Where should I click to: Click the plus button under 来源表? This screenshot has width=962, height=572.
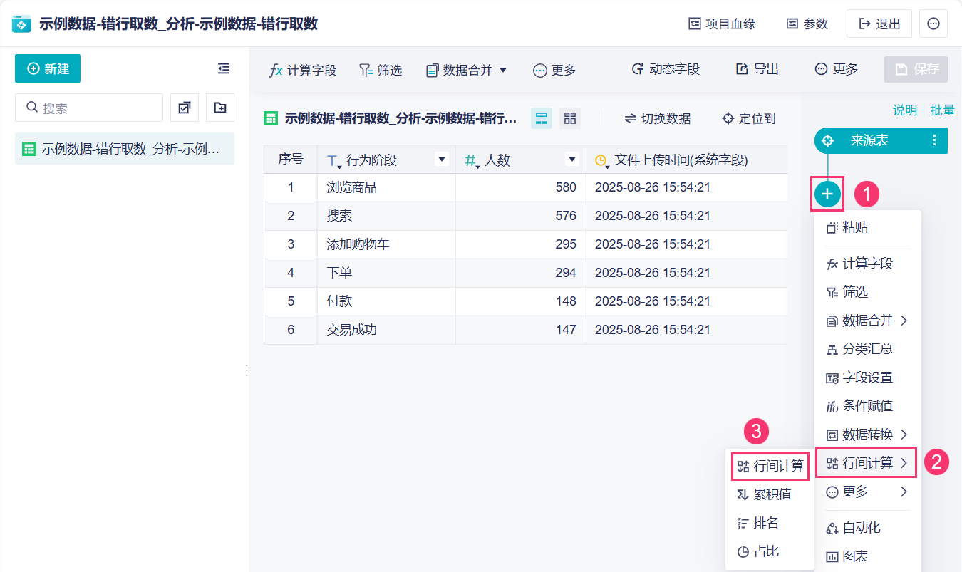click(x=827, y=193)
